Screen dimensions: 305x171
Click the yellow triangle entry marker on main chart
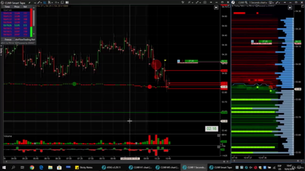point(165,61)
